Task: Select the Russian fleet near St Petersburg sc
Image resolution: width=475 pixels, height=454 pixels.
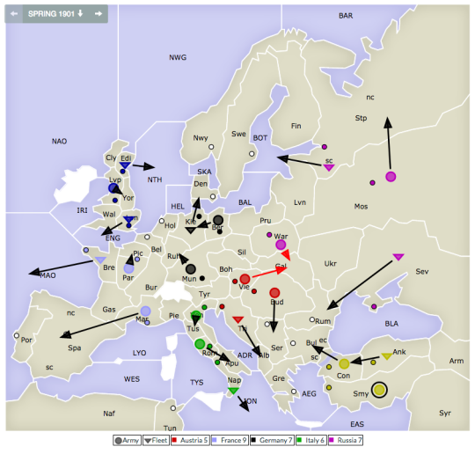Action: click(x=329, y=167)
